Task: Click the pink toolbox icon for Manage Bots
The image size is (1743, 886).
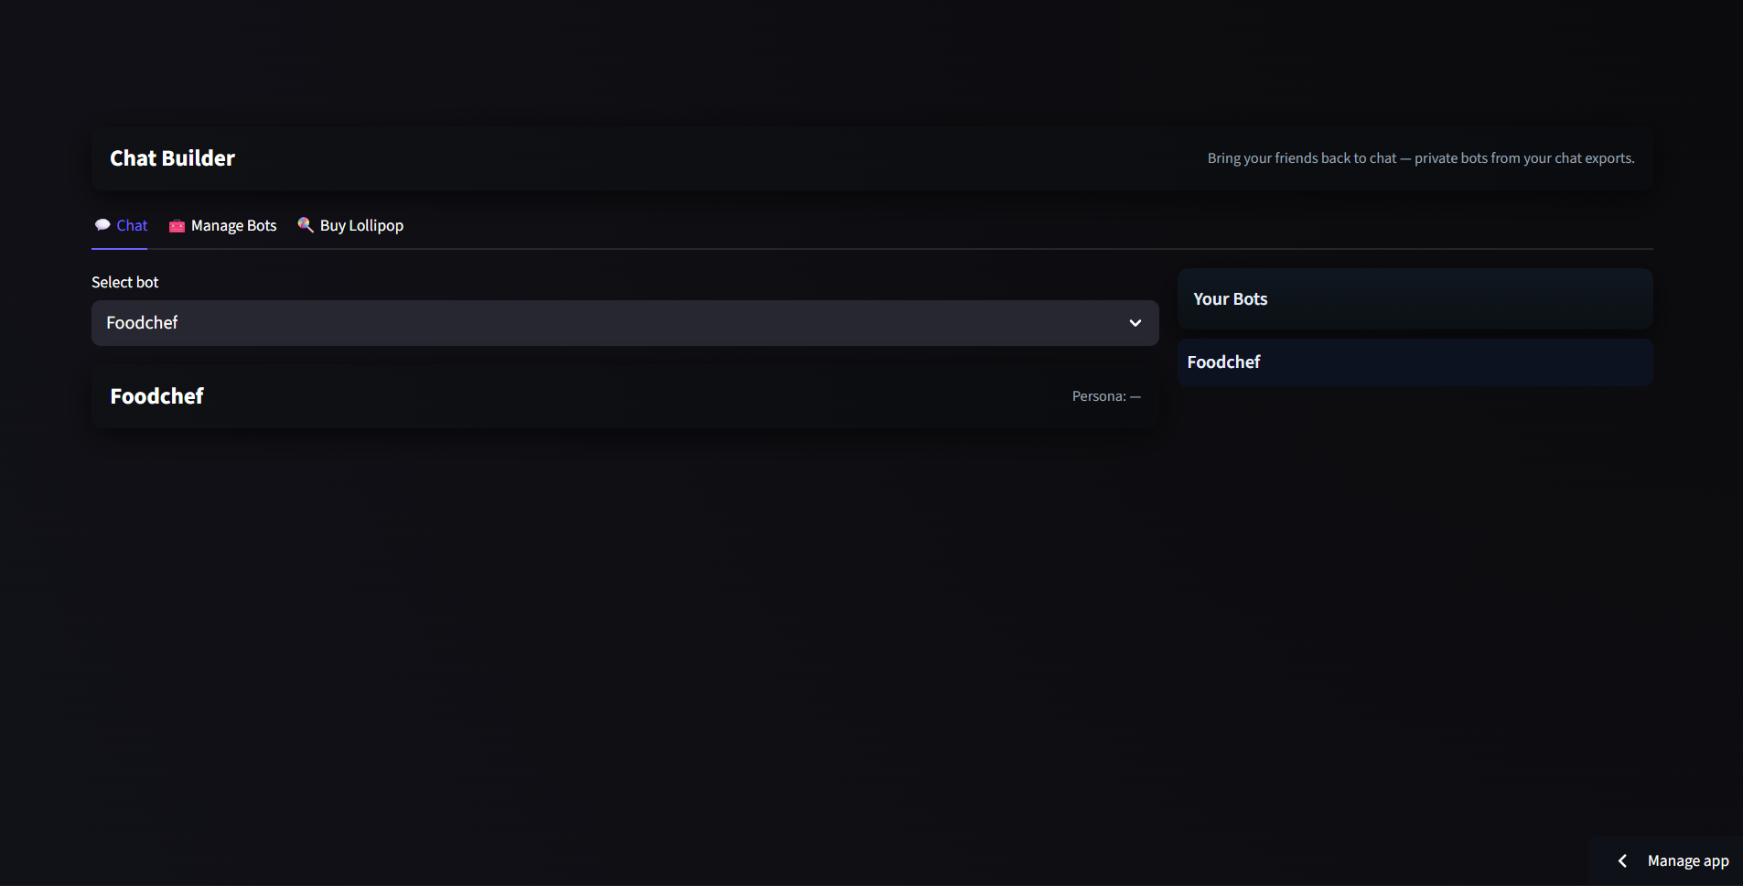Action: coord(177,226)
